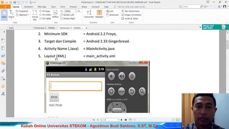Open the Comments panel in the sidebar

[x=3, y=63]
